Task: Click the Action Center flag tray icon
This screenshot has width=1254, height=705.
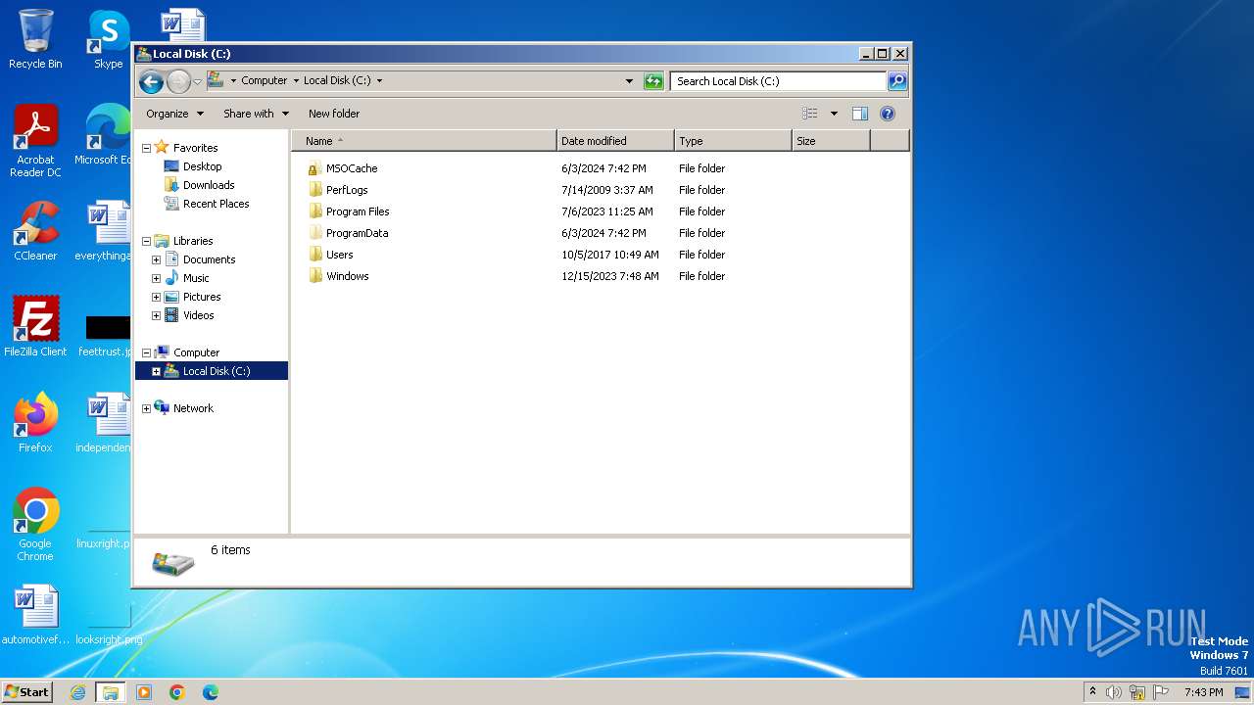Action: click(x=1161, y=692)
